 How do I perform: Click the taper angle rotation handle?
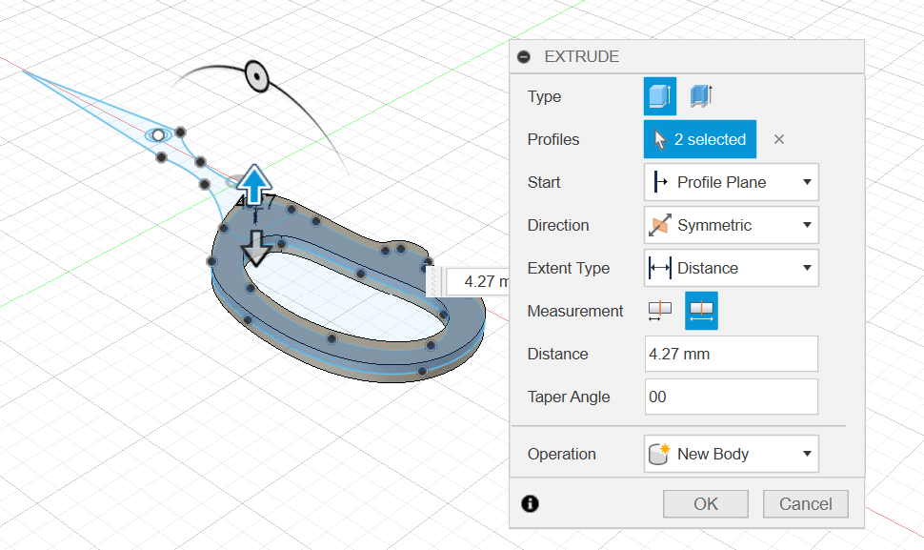[255, 75]
